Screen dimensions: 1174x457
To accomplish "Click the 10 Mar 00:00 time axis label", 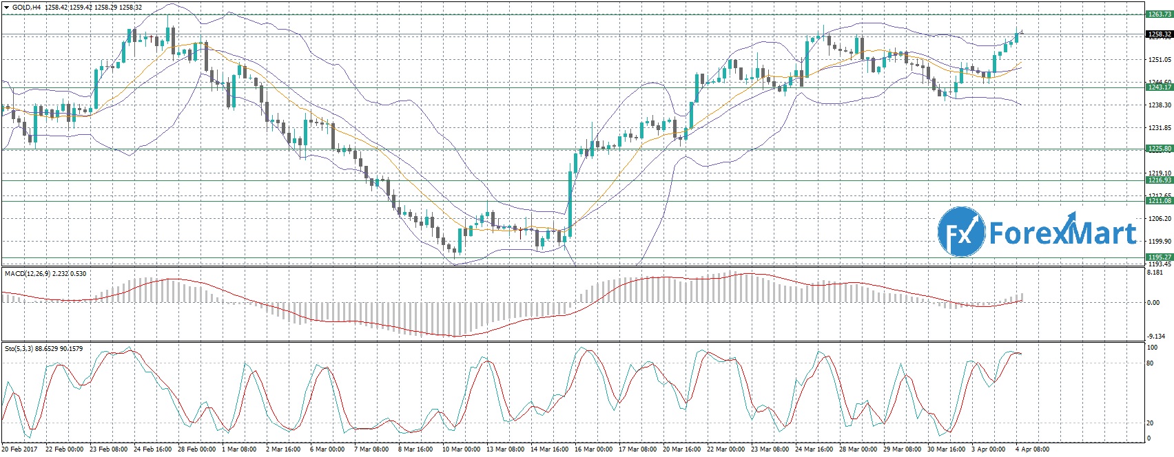I will pos(460,449).
